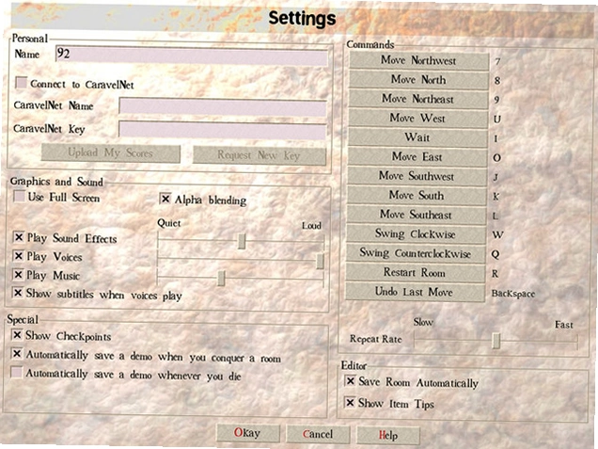Uncheck Show subtitles when voices play
Image resolution: width=598 pixels, height=449 pixels.
click(x=18, y=293)
